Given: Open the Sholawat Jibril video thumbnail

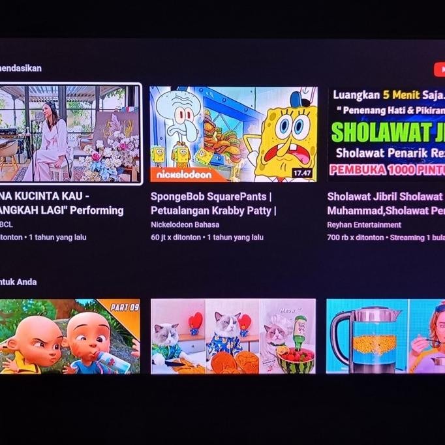Looking at the screenshot, I should [386, 133].
